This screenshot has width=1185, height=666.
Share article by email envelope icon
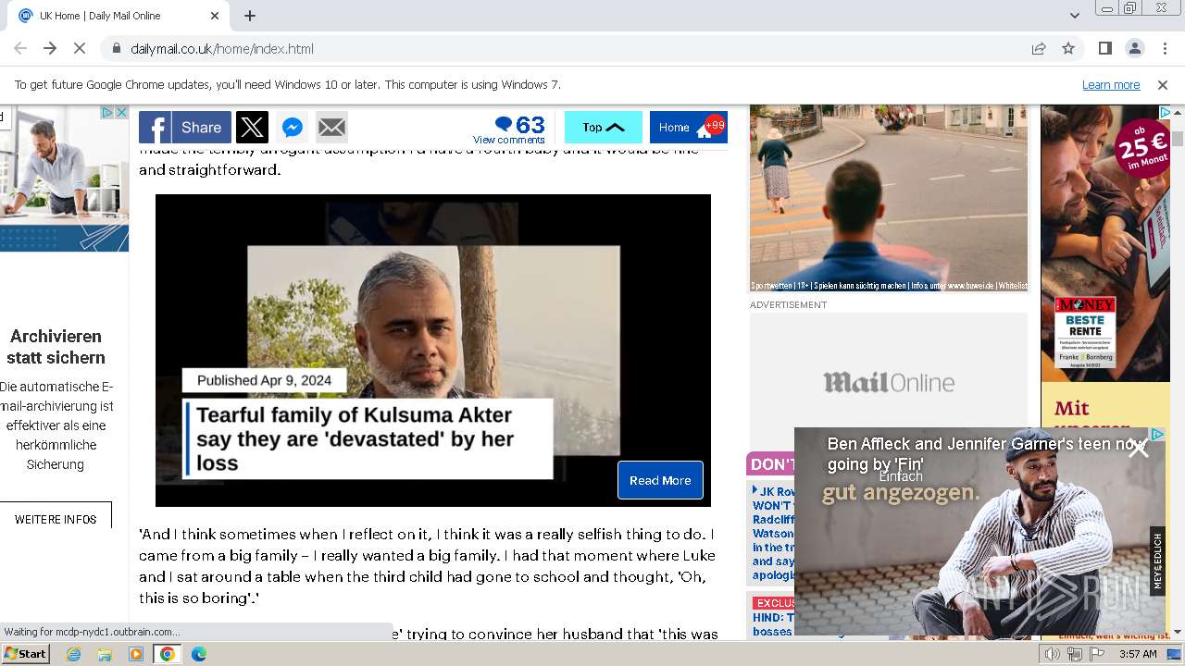(331, 128)
